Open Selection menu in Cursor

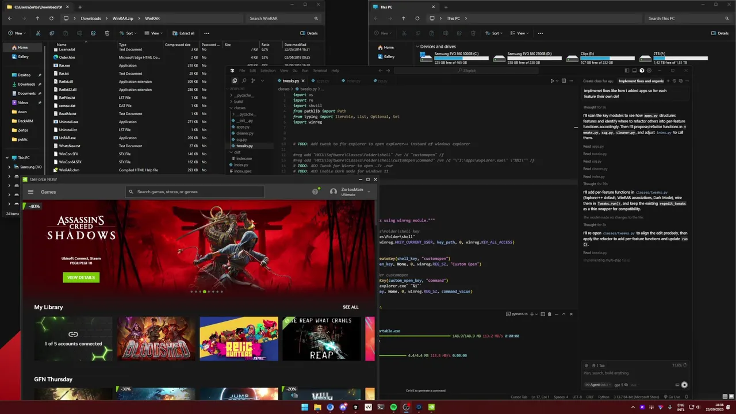click(x=268, y=71)
